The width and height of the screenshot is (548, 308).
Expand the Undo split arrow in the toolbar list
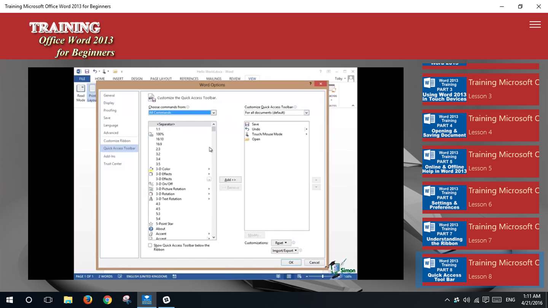coord(306,129)
